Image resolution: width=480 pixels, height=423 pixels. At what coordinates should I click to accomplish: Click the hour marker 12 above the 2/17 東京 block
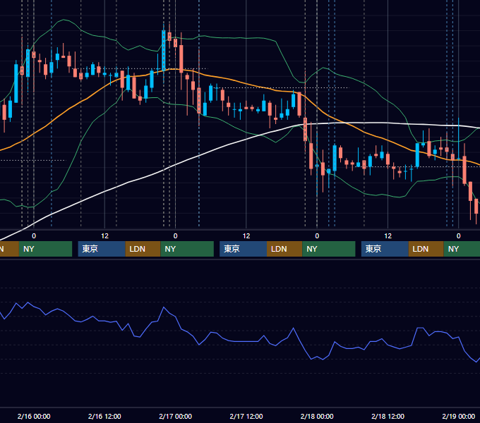(x=246, y=236)
